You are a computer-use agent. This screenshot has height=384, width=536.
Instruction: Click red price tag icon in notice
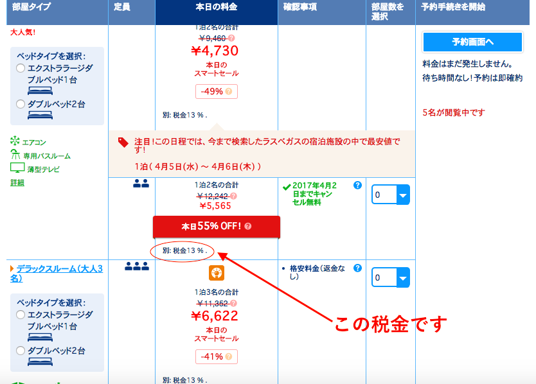click(x=123, y=143)
